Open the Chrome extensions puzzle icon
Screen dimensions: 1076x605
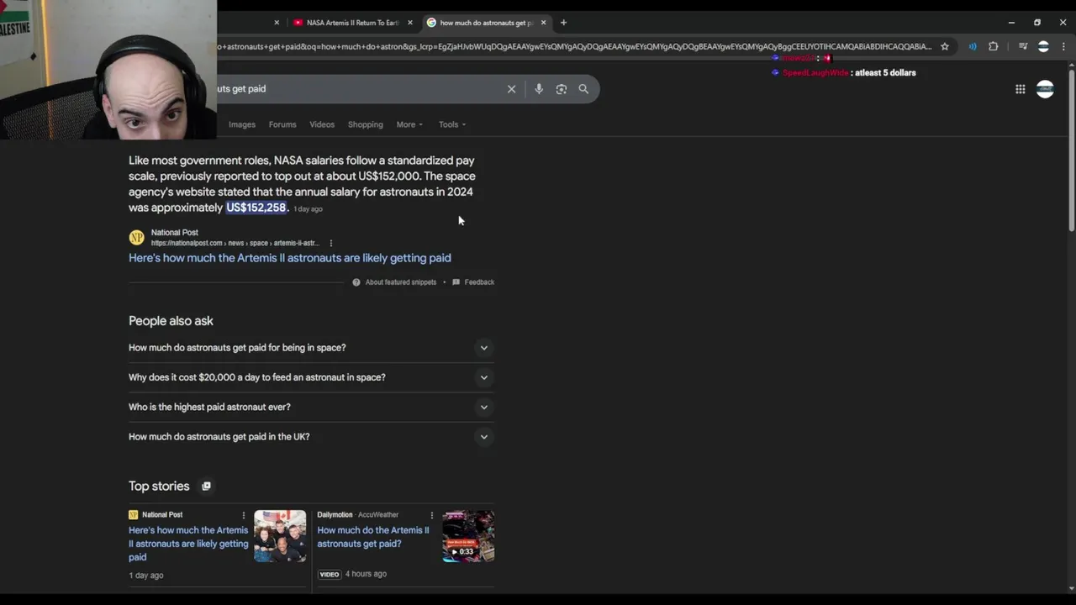tap(994, 46)
